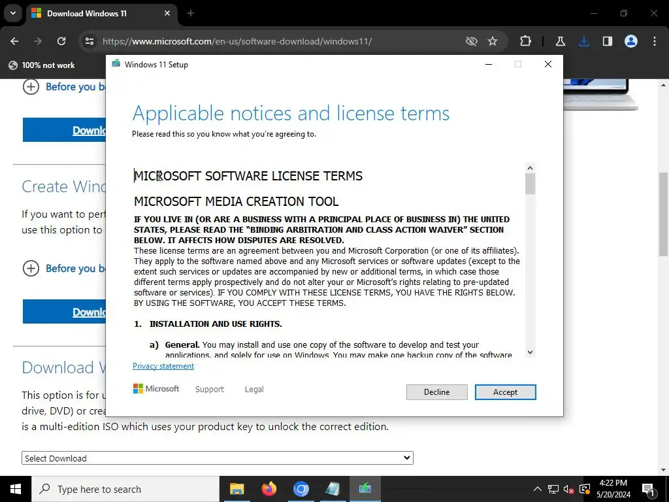Open the notification center icon
669x502 pixels.
(x=647, y=489)
